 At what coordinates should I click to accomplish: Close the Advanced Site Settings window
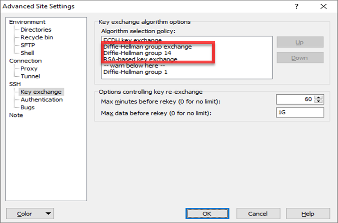pos(323,7)
